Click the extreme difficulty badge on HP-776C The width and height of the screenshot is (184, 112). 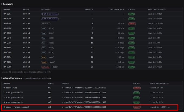click(46, 67)
